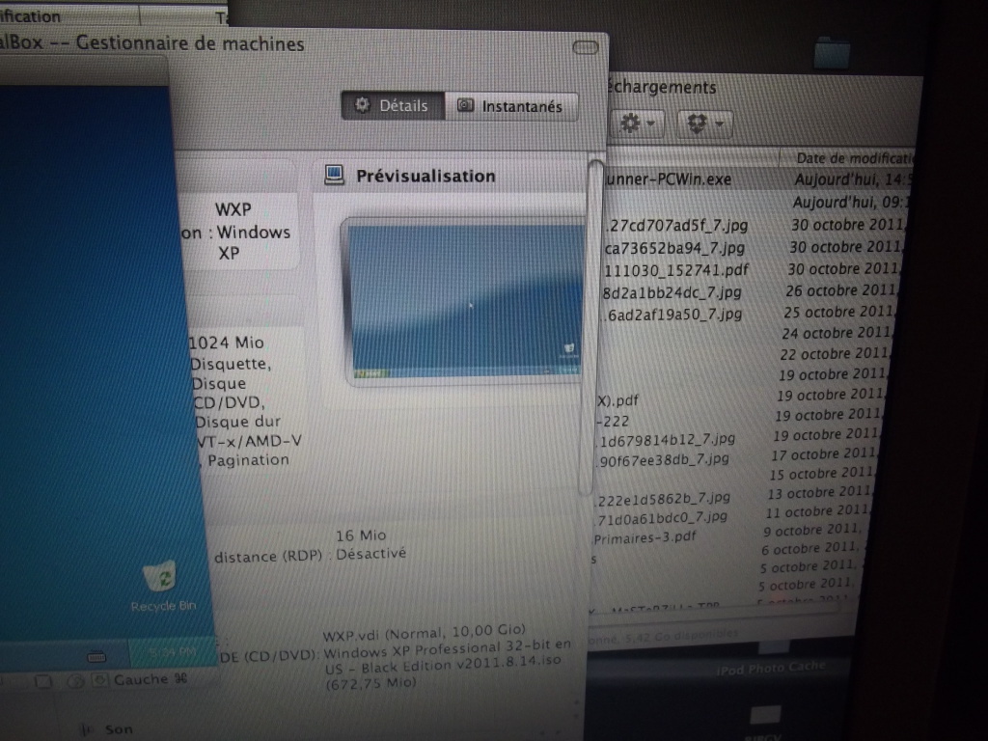Click the date 15 octobre 2011

coord(822,473)
